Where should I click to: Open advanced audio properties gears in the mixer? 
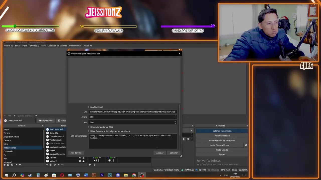90,165
